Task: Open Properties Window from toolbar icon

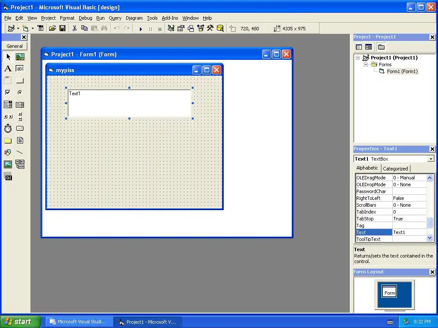Action: tap(181, 28)
